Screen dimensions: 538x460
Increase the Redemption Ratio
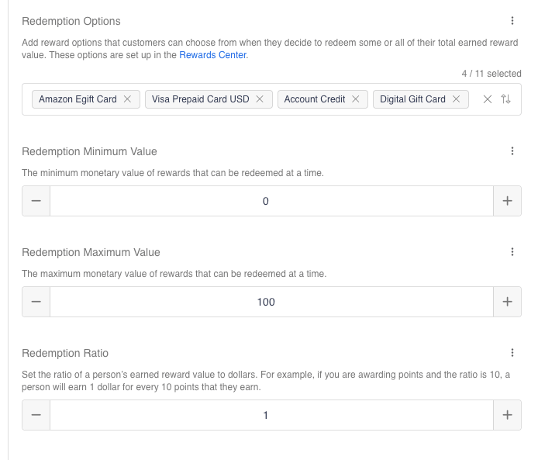click(508, 415)
